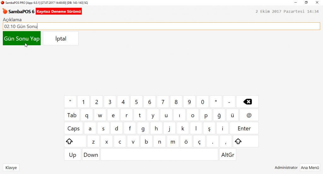The width and height of the screenshot is (323, 174).
Task: Click the left Shift arrow key
Action: tap(75, 141)
